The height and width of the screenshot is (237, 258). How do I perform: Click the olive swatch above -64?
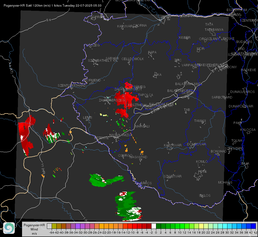coord(54,226)
